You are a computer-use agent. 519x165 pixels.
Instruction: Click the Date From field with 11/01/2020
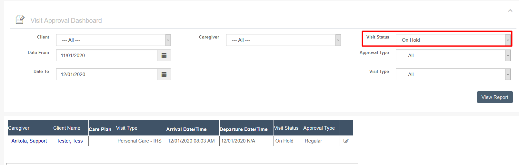pyautogui.click(x=107, y=56)
